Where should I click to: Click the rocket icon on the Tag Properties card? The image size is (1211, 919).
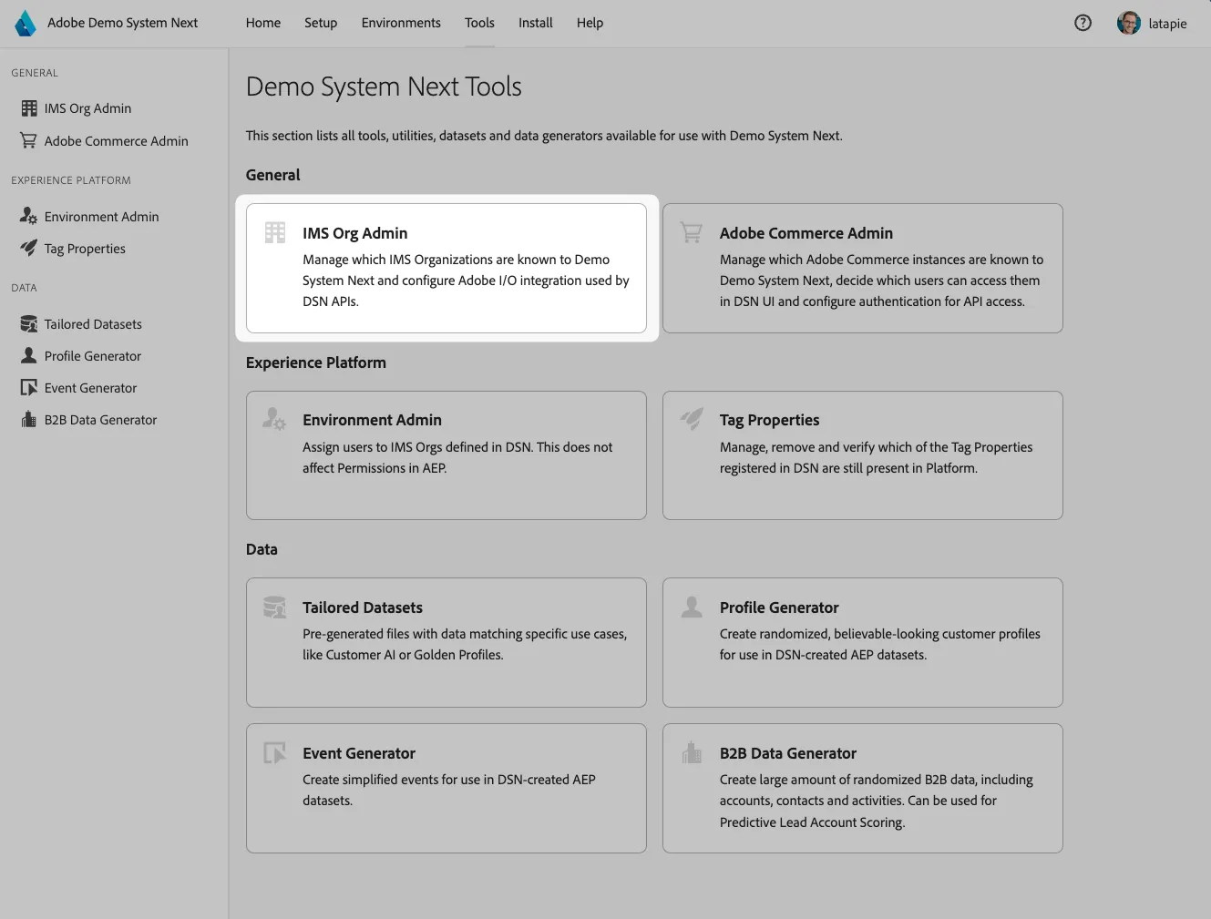click(692, 418)
